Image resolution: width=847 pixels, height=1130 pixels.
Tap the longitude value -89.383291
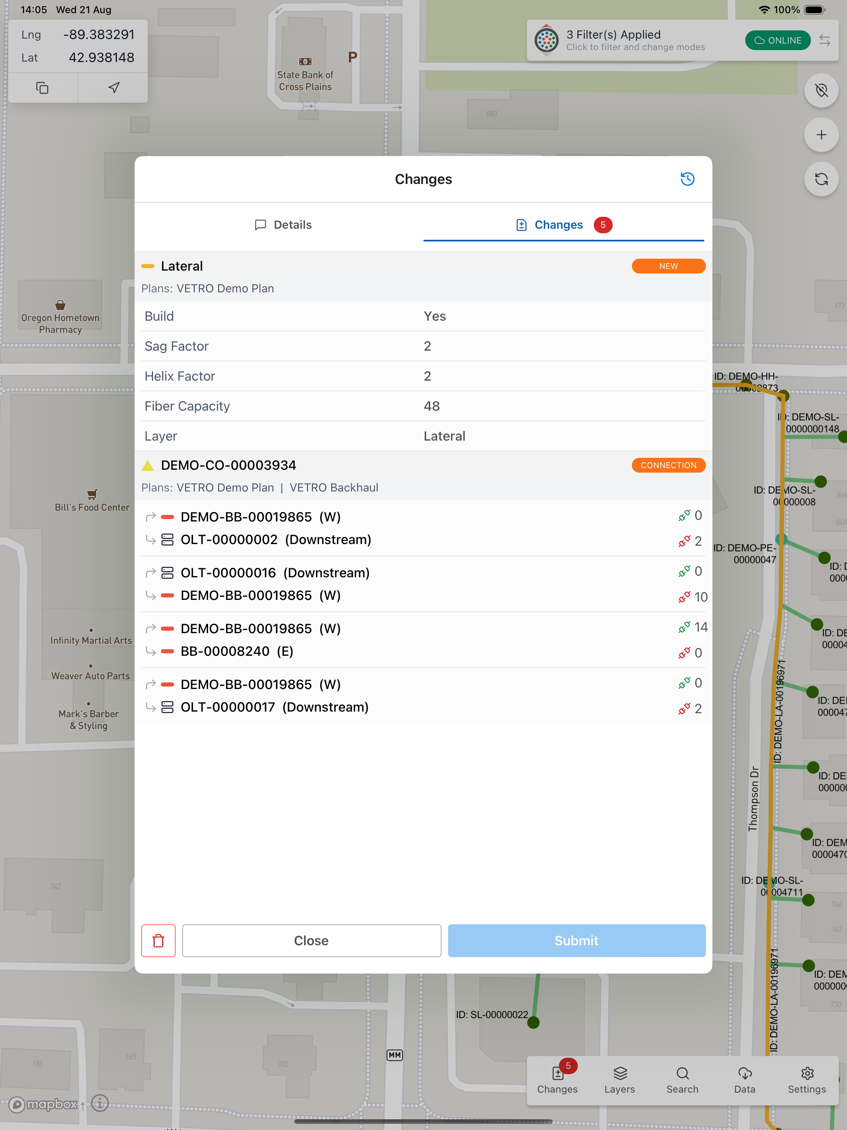98,35
